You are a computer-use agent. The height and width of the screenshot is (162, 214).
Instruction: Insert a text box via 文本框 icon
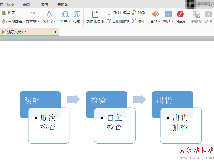[x=32, y=14]
